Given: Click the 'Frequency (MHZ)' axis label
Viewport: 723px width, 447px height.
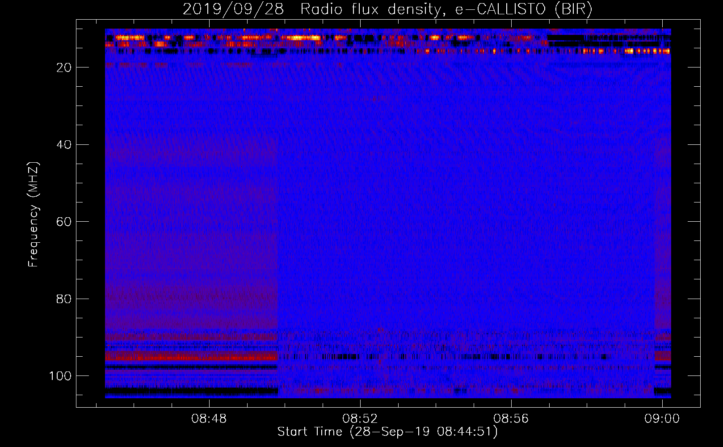Looking at the screenshot, I should (34, 215).
